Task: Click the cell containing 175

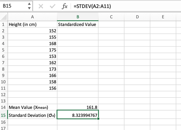Action: click(x=32, y=50)
